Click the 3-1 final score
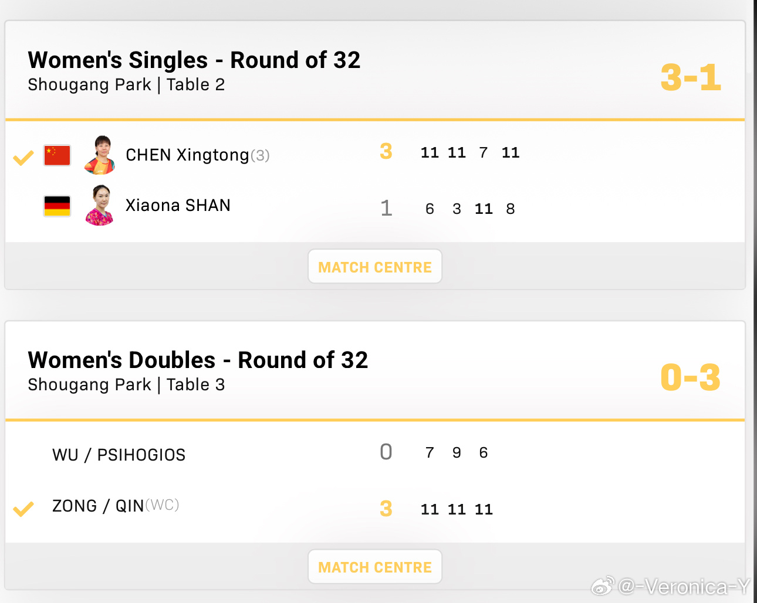 (x=691, y=77)
